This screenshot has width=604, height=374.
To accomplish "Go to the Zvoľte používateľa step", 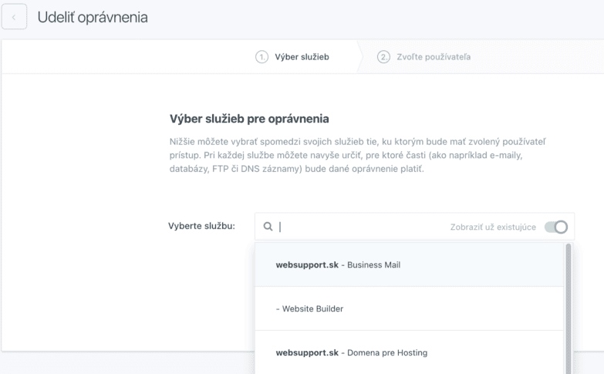I will 432,57.
